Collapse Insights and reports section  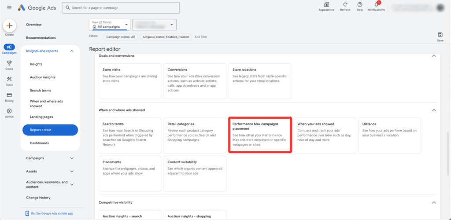point(72,51)
